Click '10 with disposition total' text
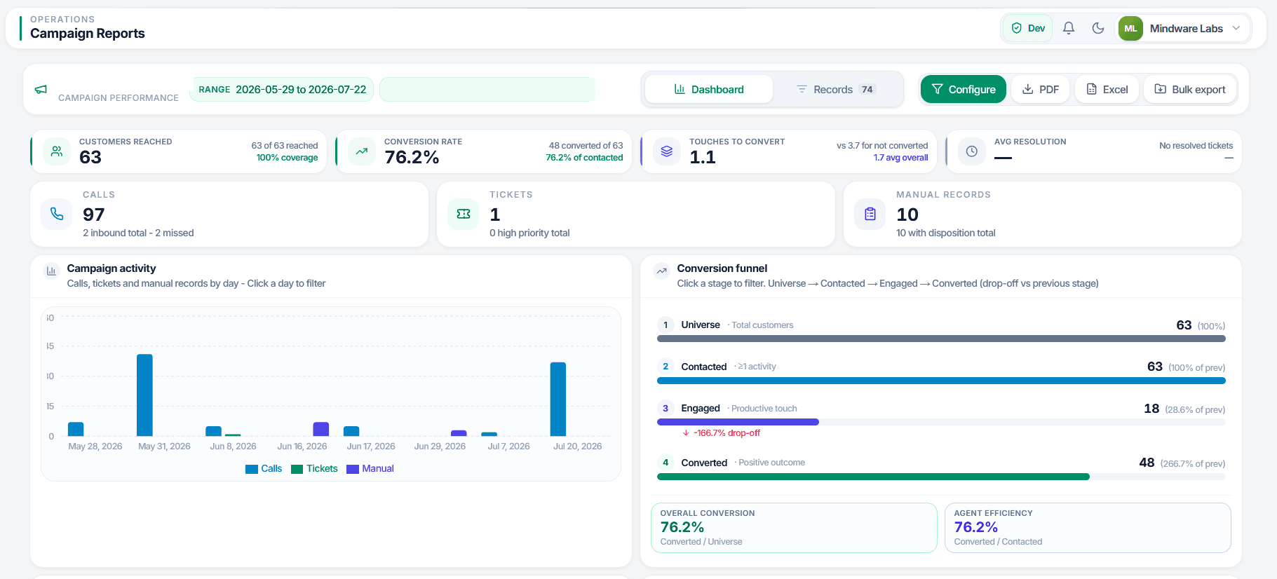Screen dimensions: 1277x579 click(x=945, y=233)
